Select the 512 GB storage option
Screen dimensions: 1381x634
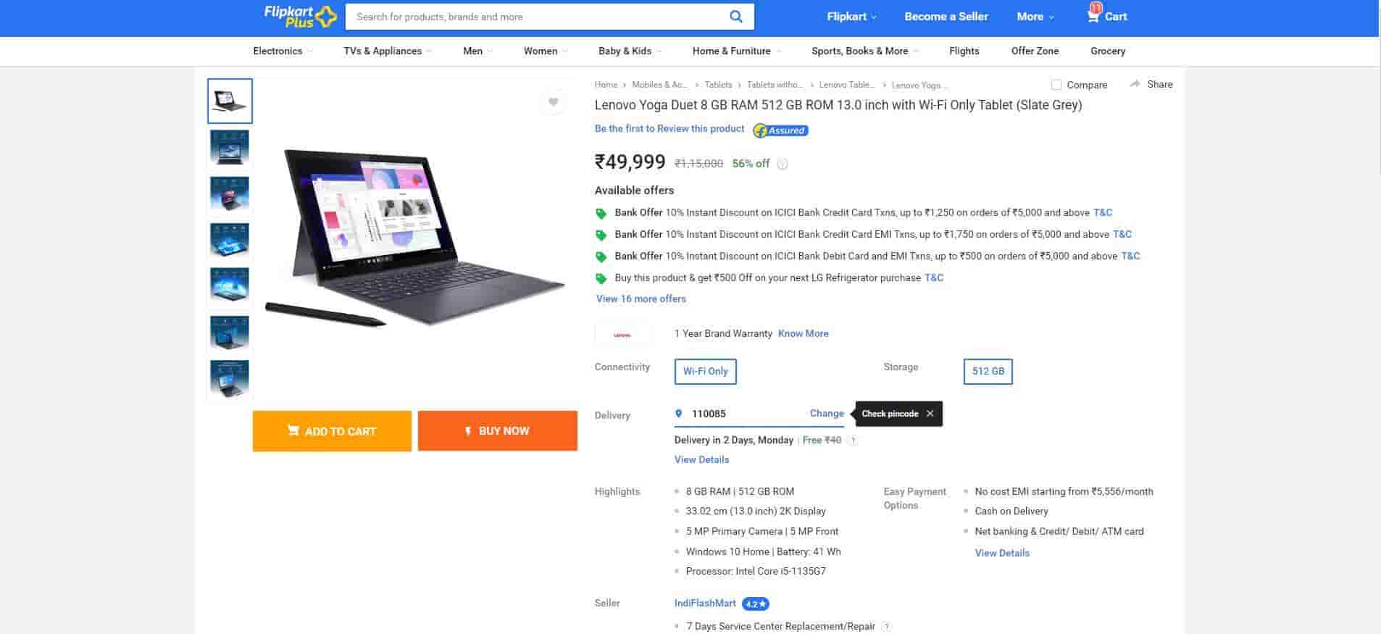point(988,371)
